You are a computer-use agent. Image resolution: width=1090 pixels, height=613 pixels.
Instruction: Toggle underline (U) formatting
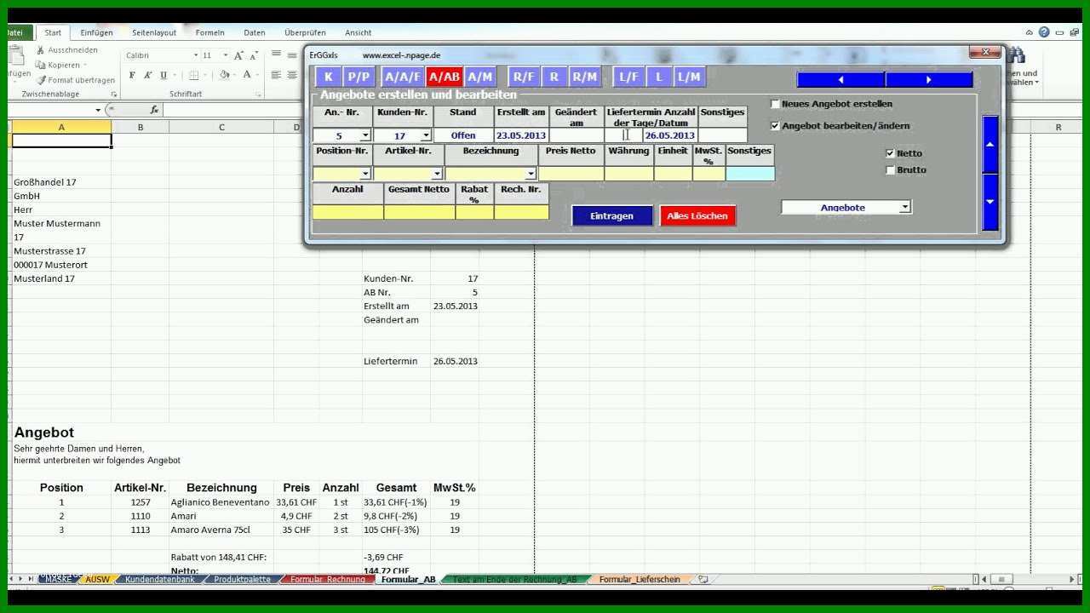pos(163,75)
